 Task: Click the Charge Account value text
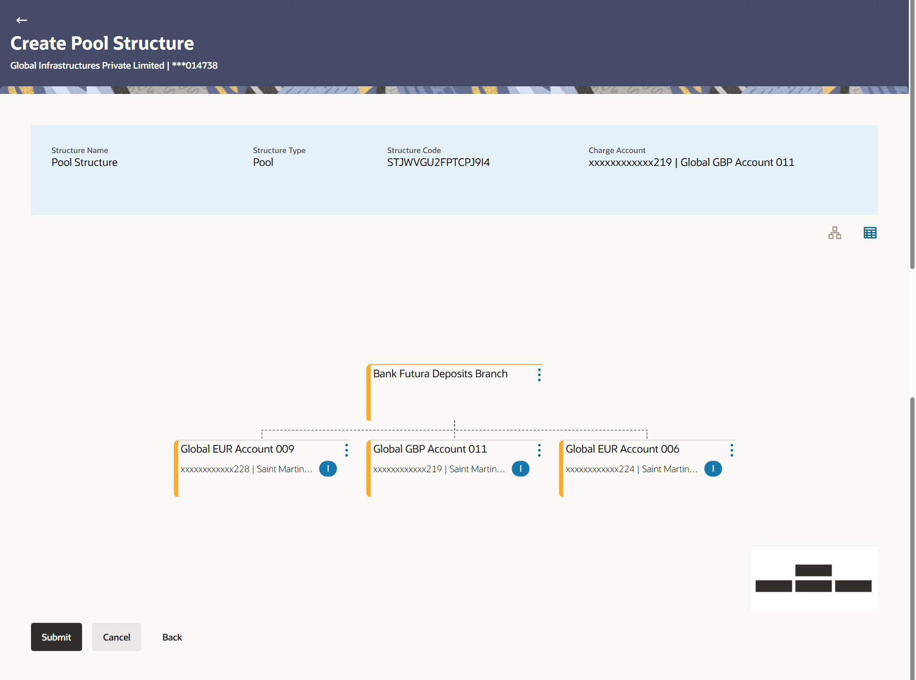click(691, 163)
